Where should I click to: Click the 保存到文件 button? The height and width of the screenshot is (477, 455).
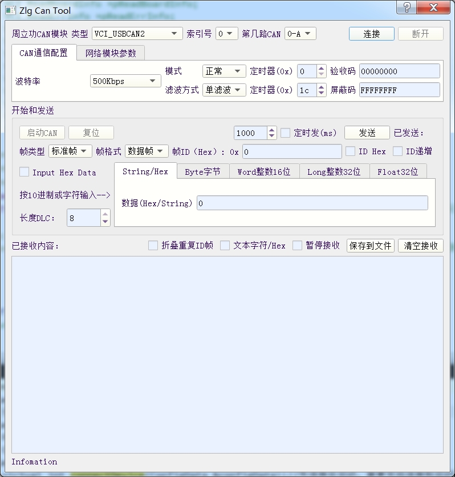pos(370,246)
